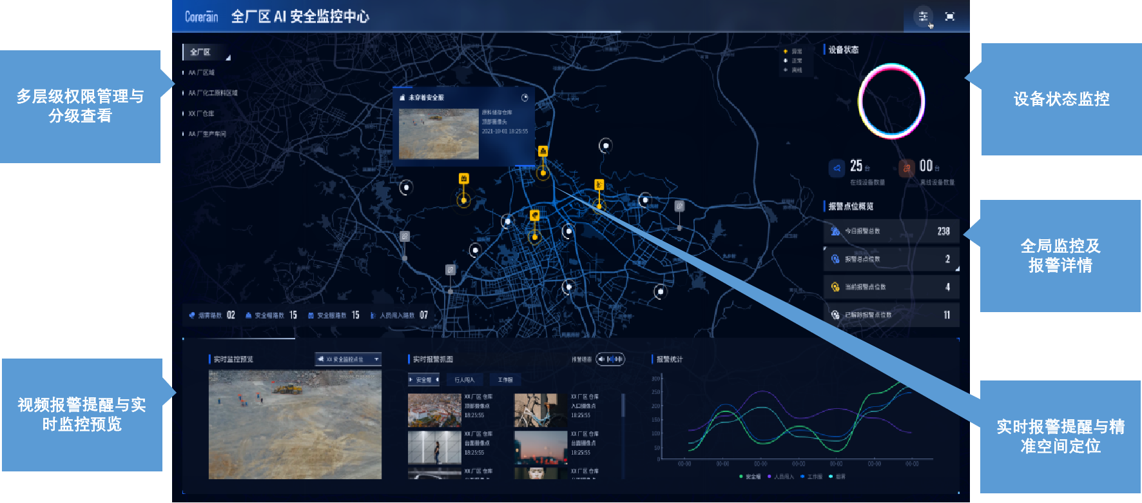Close the 未穿着安全服 alert popup
1142x503 pixels.
[x=525, y=97]
